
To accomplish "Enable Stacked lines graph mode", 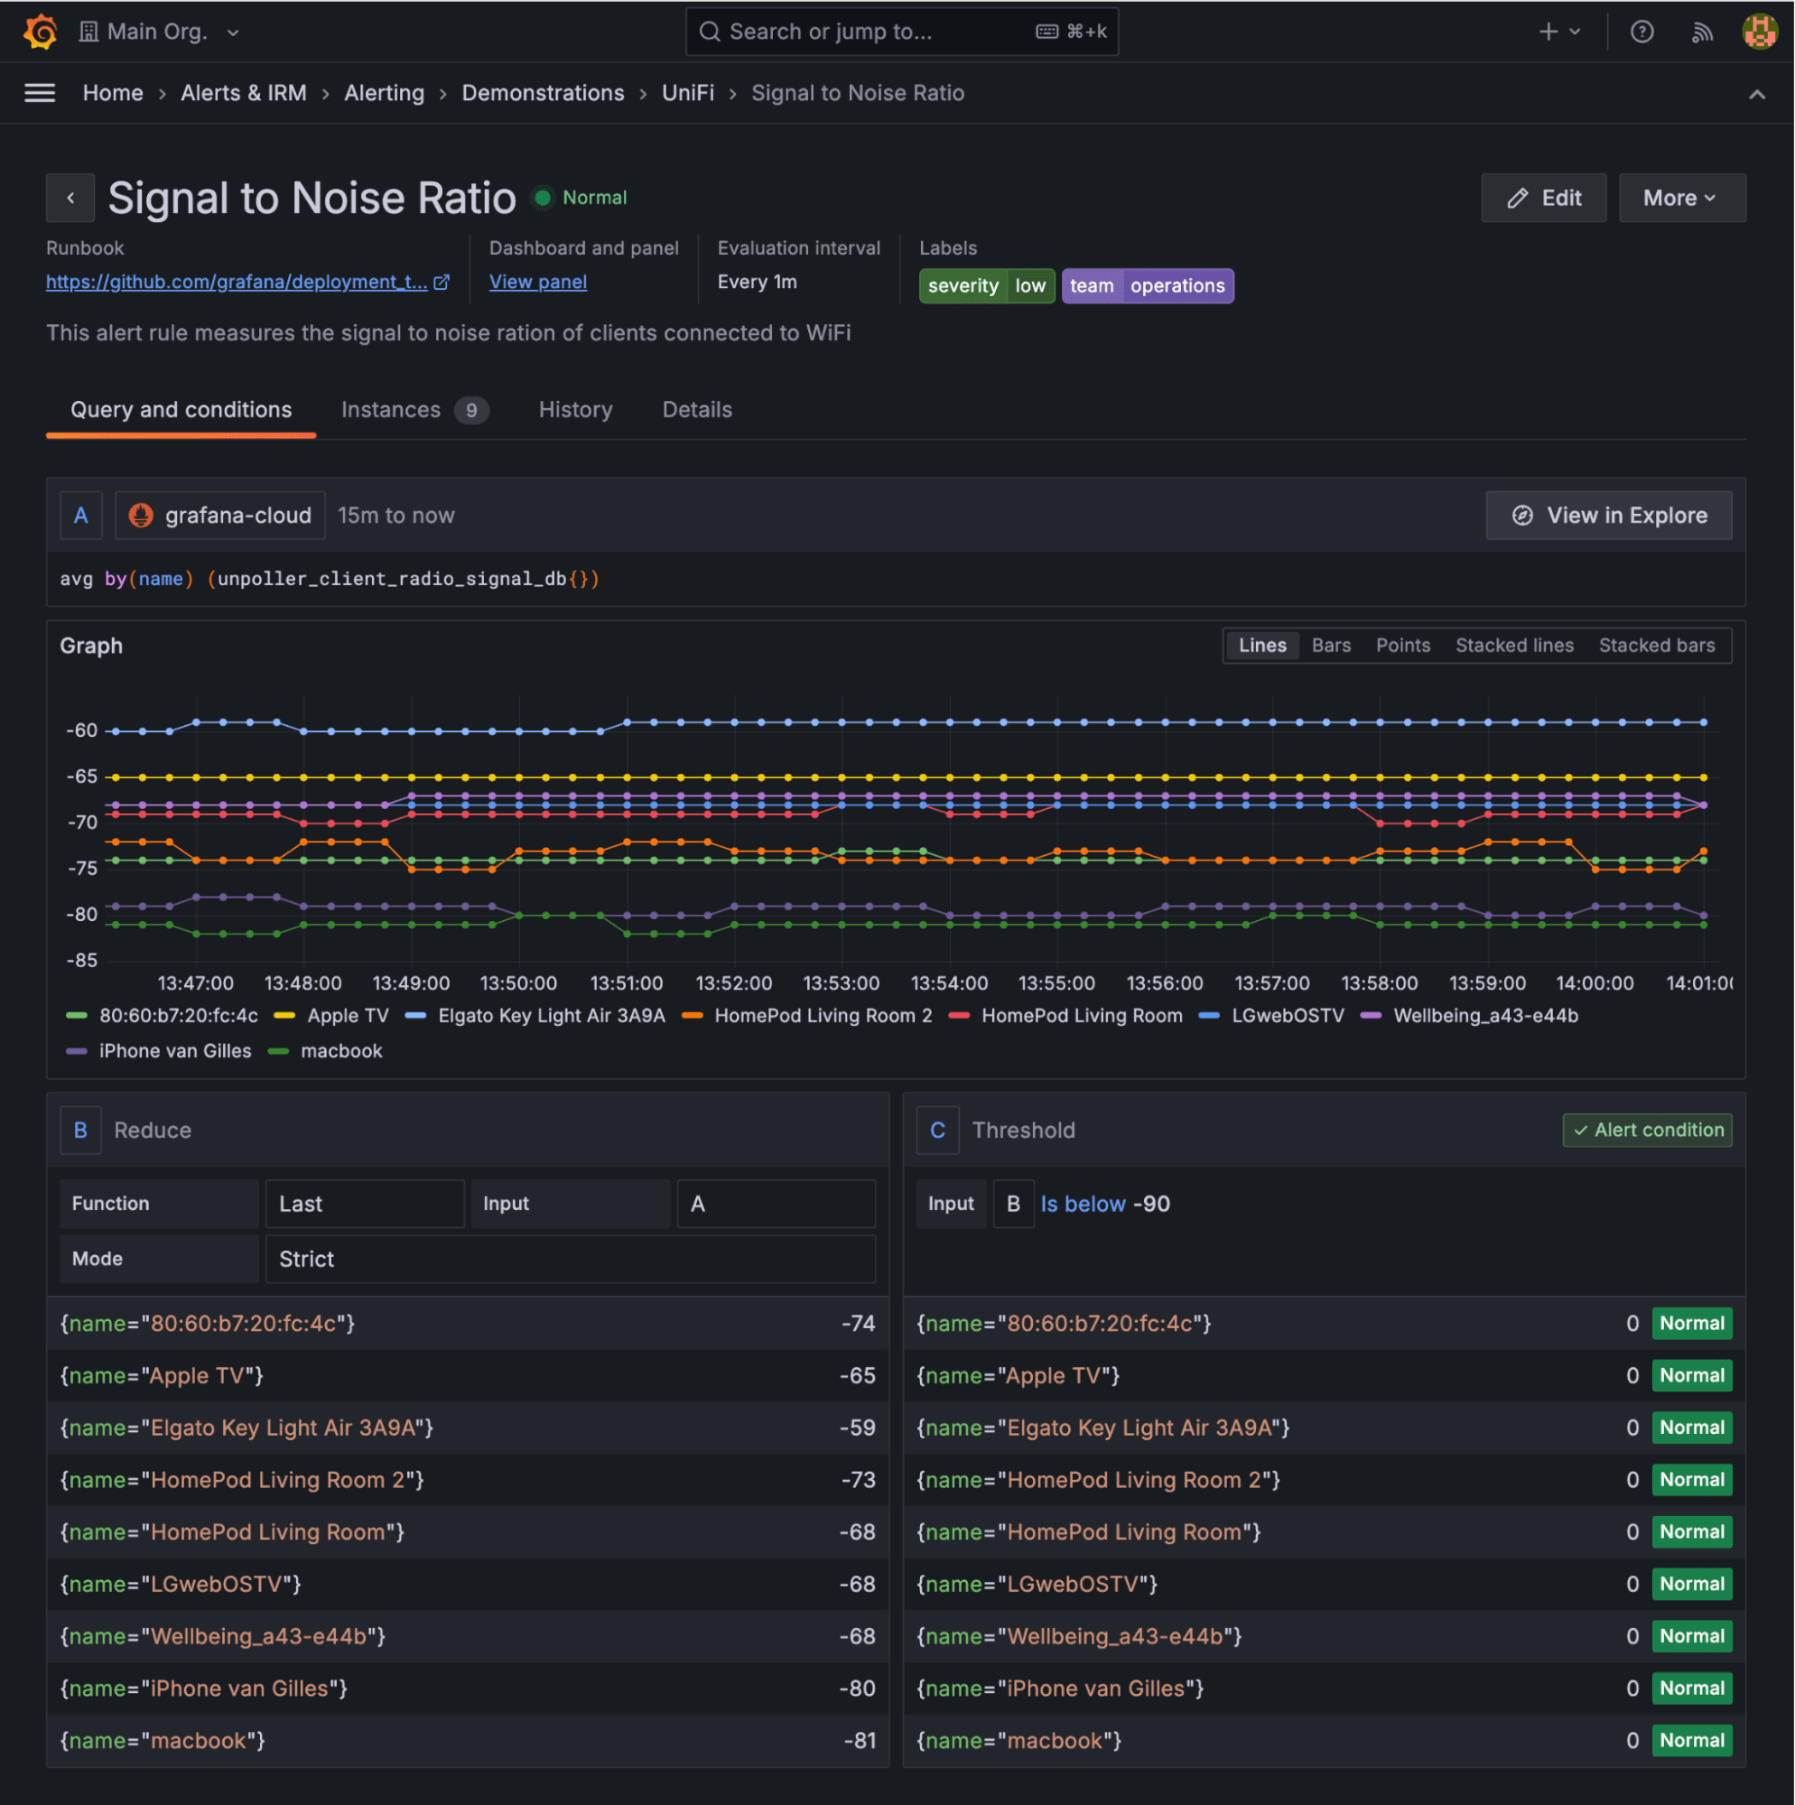I will coord(1514,645).
